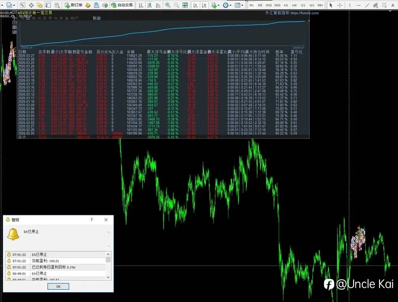Select the trendline drawing tool
Screen dimensions: 398x302
[367, 5]
